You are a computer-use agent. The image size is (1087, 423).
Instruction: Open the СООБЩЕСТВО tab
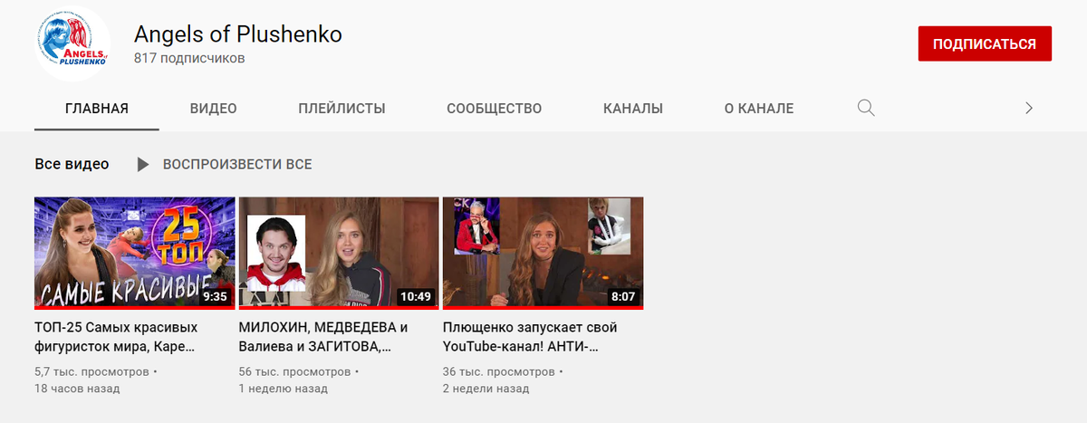(495, 109)
